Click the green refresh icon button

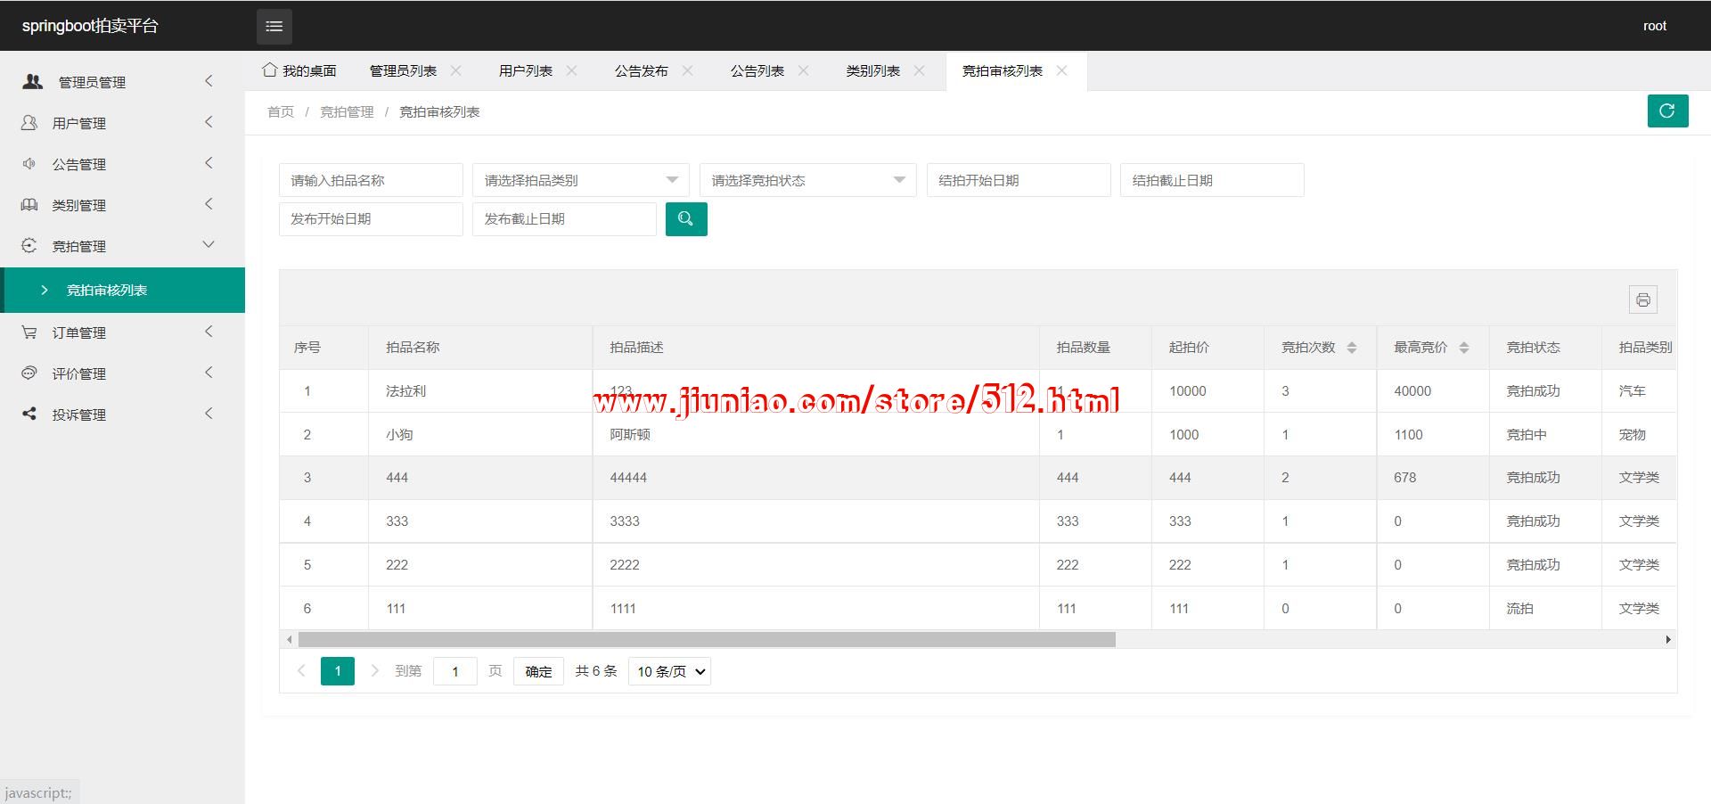(x=1666, y=111)
